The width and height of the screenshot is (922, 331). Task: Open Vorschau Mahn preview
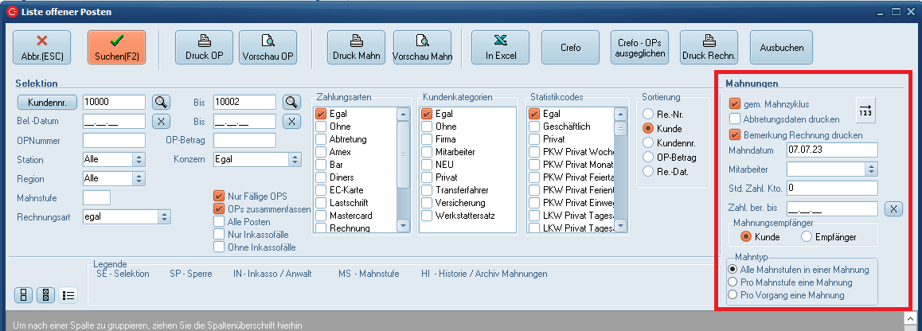[422, 48]
